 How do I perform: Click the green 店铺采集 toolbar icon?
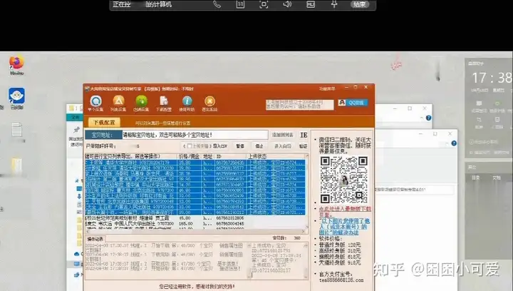pos(141,103)
